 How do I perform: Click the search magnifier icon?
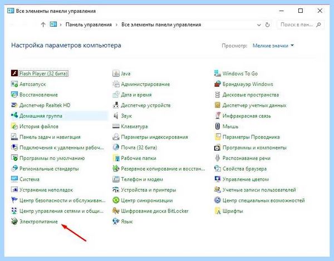(318, 24)
